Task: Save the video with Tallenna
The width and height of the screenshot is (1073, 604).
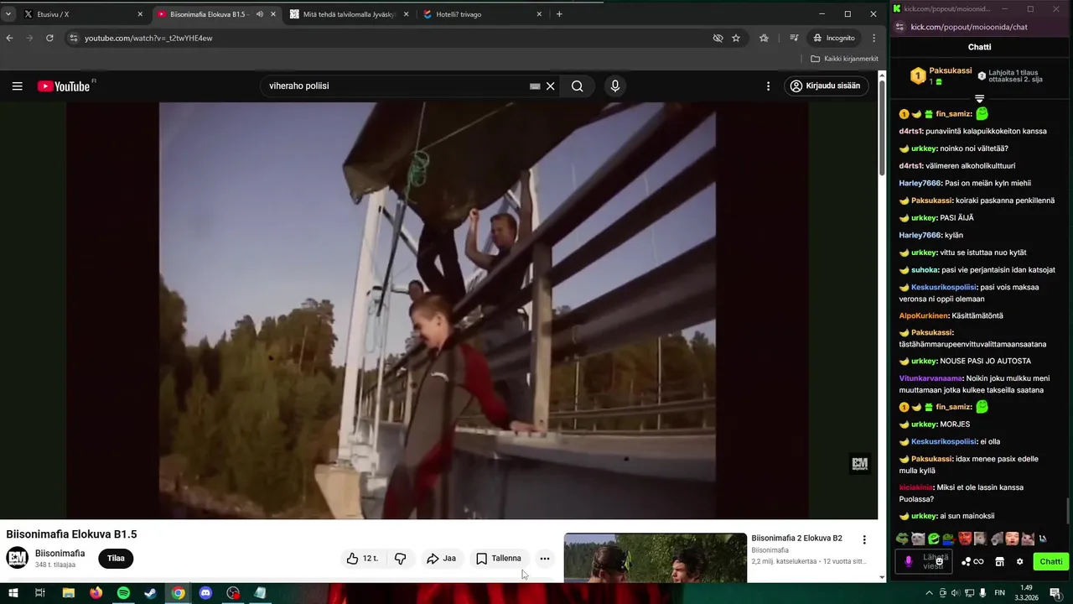Action: 499,559
